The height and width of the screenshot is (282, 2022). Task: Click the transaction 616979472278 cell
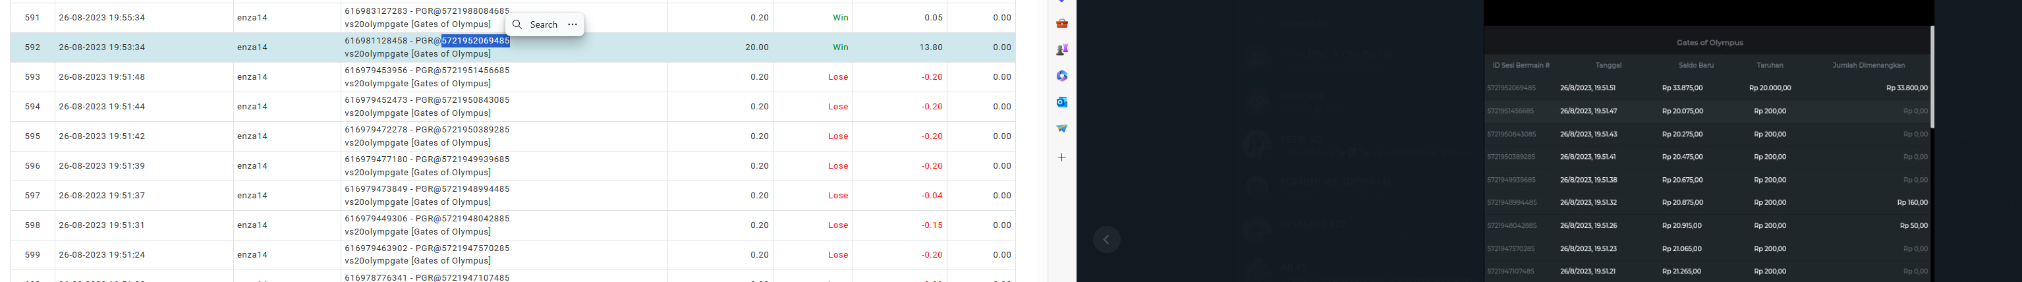[x=505, y=136]
